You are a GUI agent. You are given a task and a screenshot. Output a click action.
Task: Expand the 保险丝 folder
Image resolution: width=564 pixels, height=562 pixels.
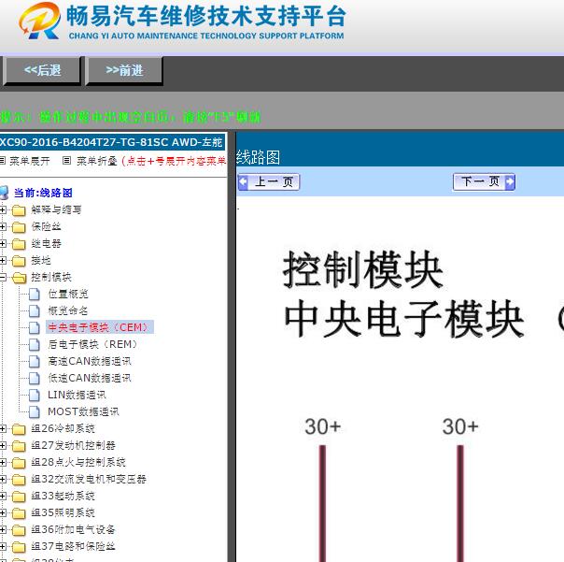[3, 226]
